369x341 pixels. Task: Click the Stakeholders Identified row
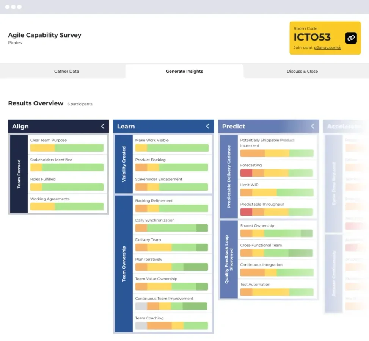[67, 164]
